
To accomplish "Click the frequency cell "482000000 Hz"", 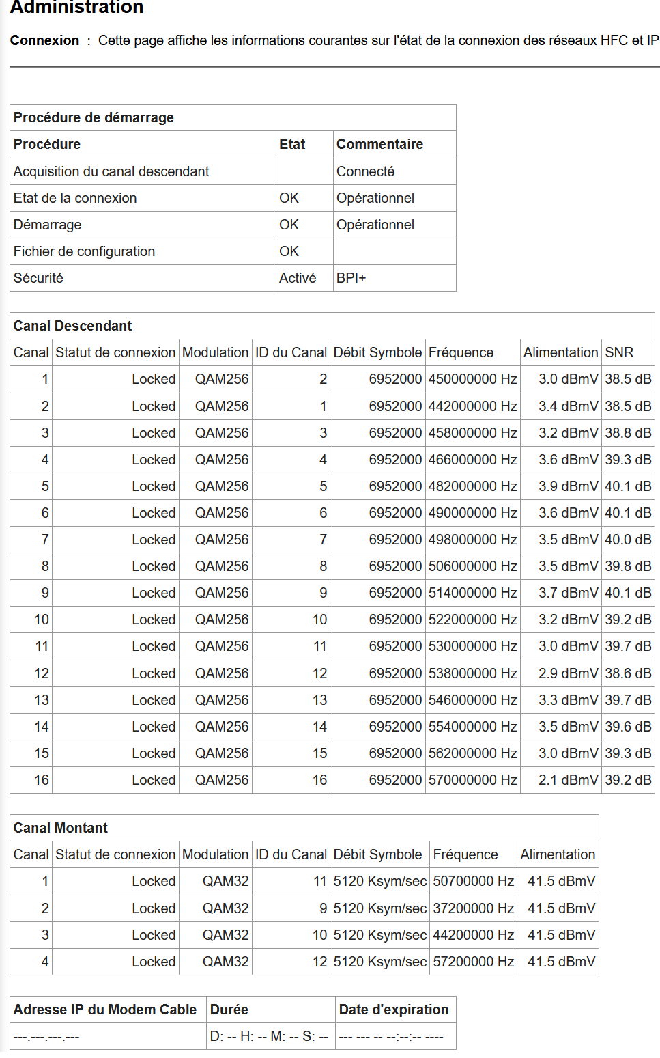I will (473, 486).
